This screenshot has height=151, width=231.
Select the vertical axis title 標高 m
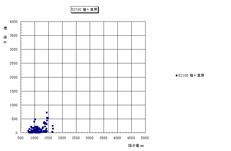click(5, 35)
